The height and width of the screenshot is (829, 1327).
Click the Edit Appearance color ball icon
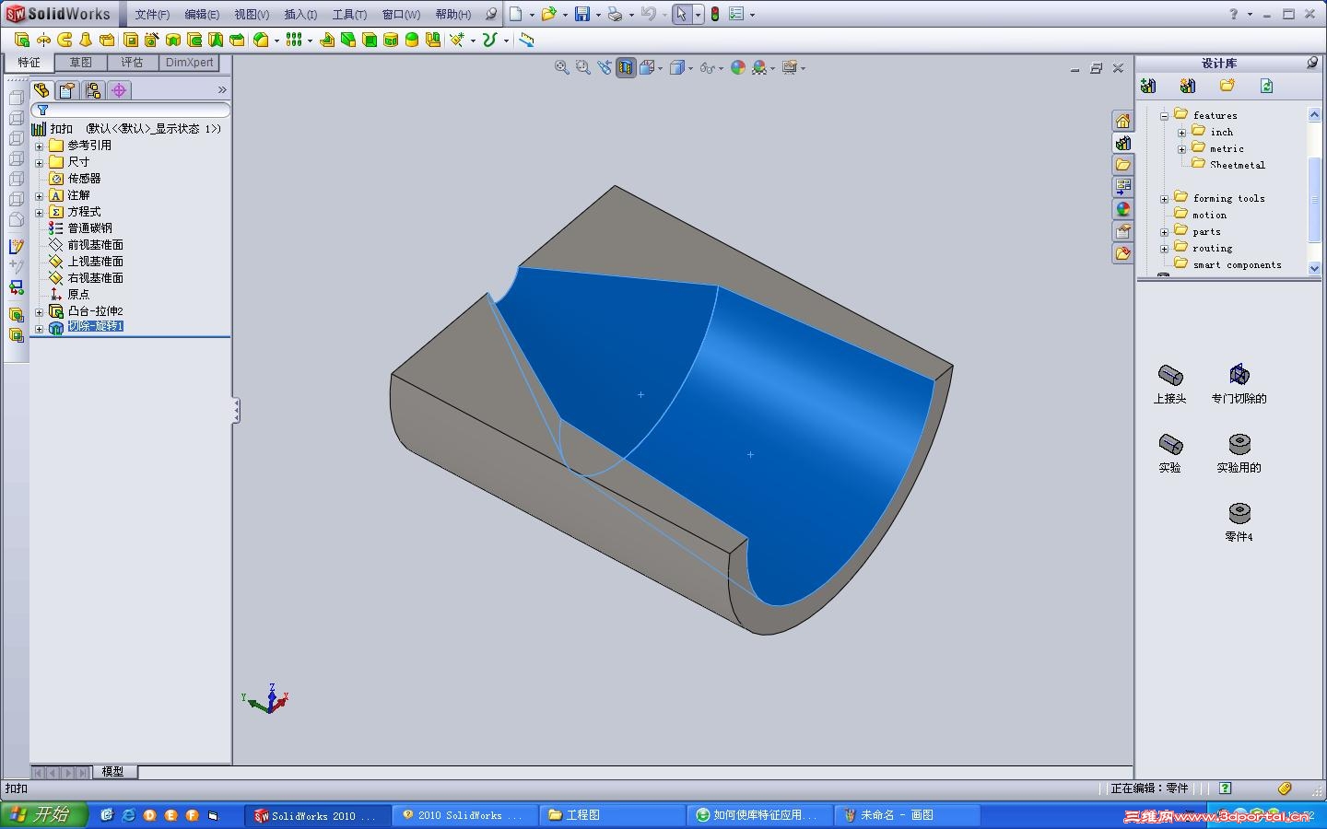[x=738, y=67]
